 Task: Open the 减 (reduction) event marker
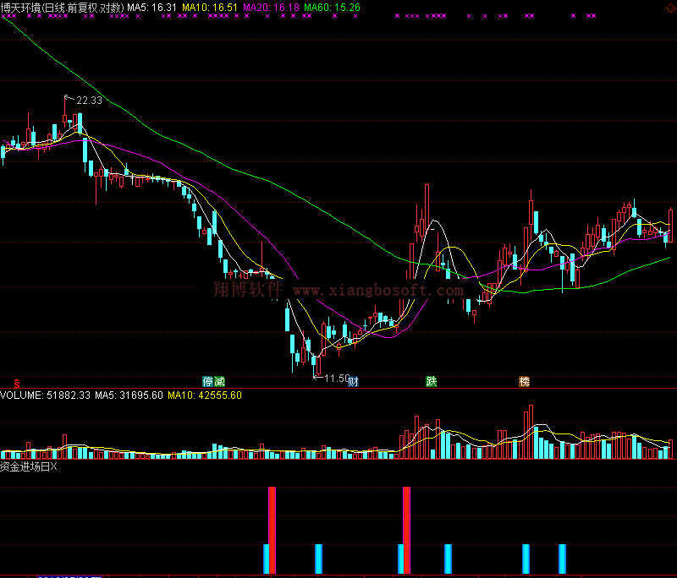(x=219, y=381)
